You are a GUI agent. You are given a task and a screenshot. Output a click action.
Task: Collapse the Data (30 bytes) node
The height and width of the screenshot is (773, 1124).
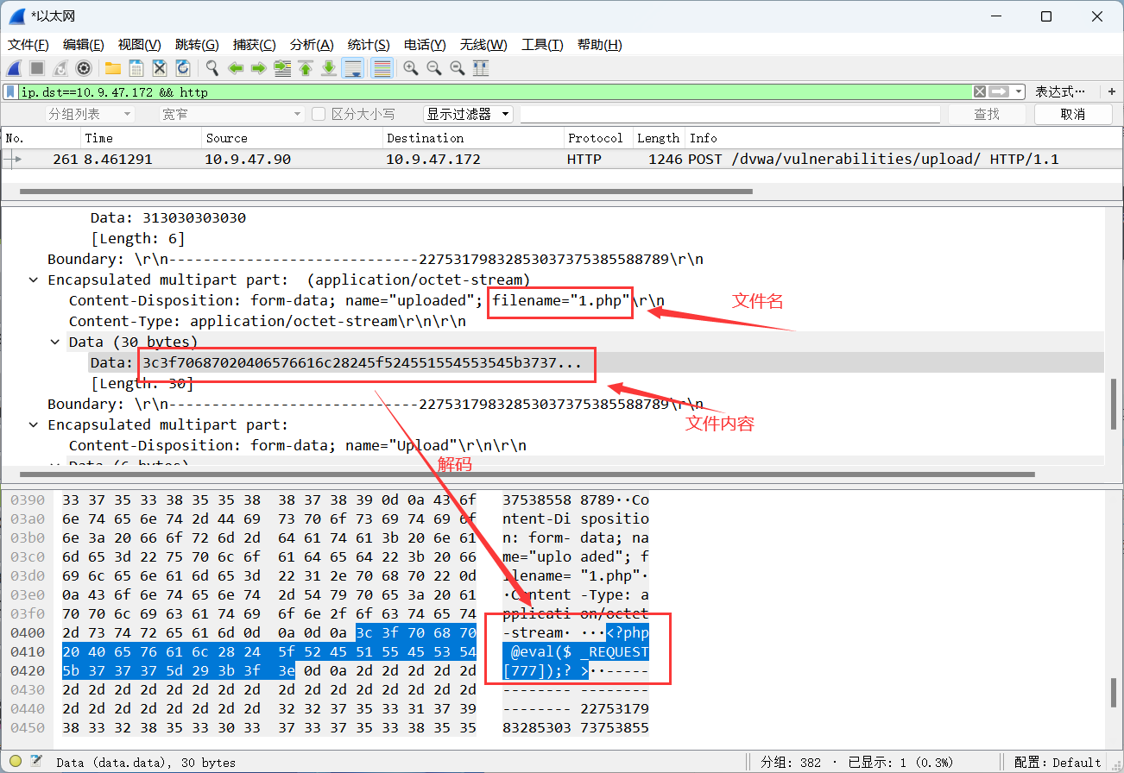point(54,342)
